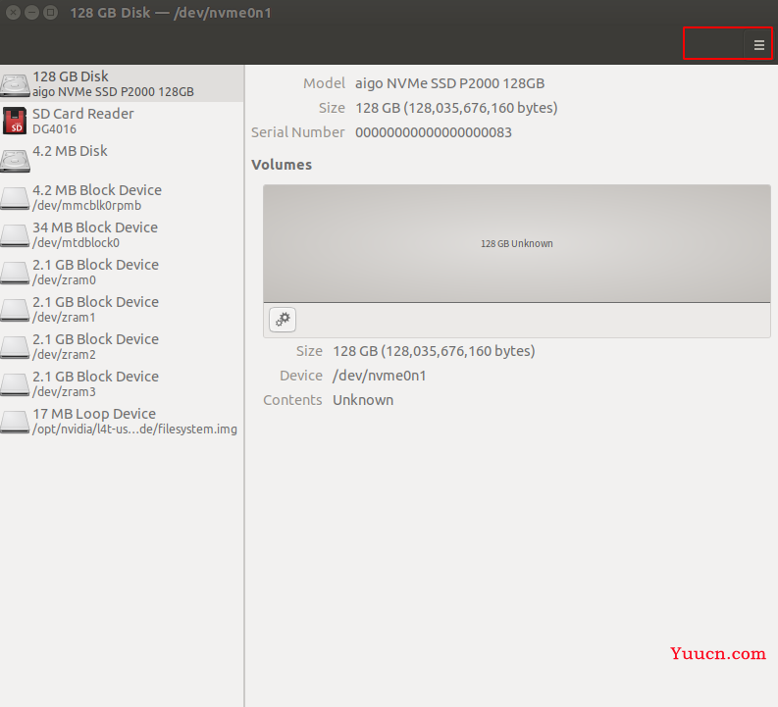
Task: Open the hamburger menu in the header bar
Action: (758, 45)
